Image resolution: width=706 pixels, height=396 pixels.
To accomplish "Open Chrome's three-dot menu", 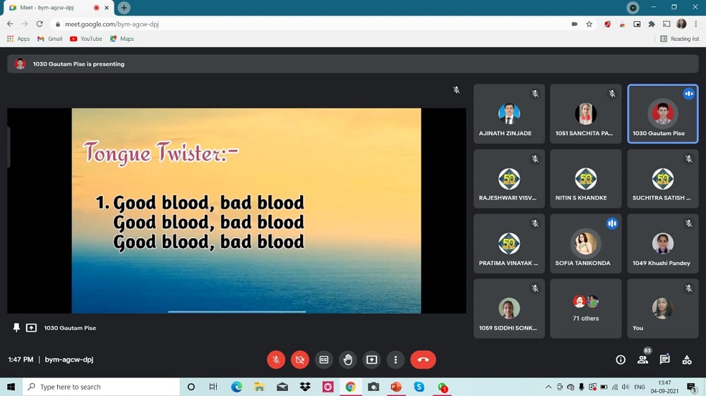I will 695,23.
